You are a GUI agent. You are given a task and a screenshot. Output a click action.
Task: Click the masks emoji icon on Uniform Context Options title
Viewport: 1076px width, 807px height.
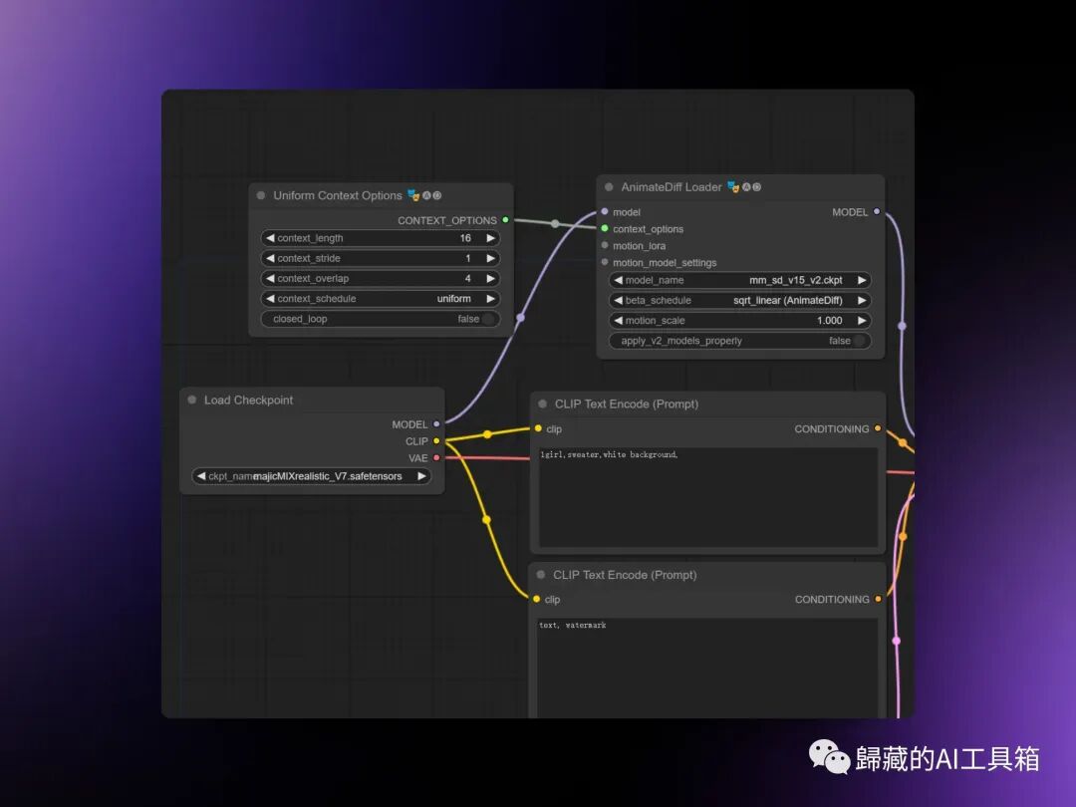point(413,195)
